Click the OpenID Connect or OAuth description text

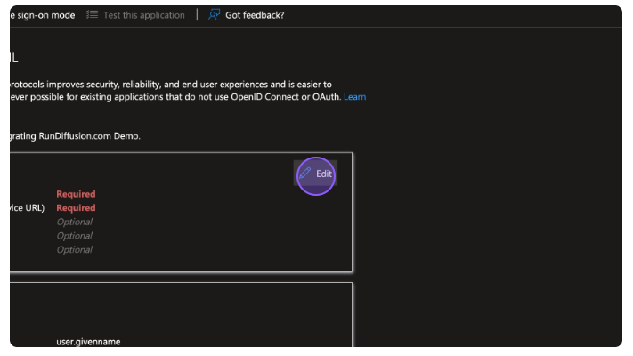point(178,96)
